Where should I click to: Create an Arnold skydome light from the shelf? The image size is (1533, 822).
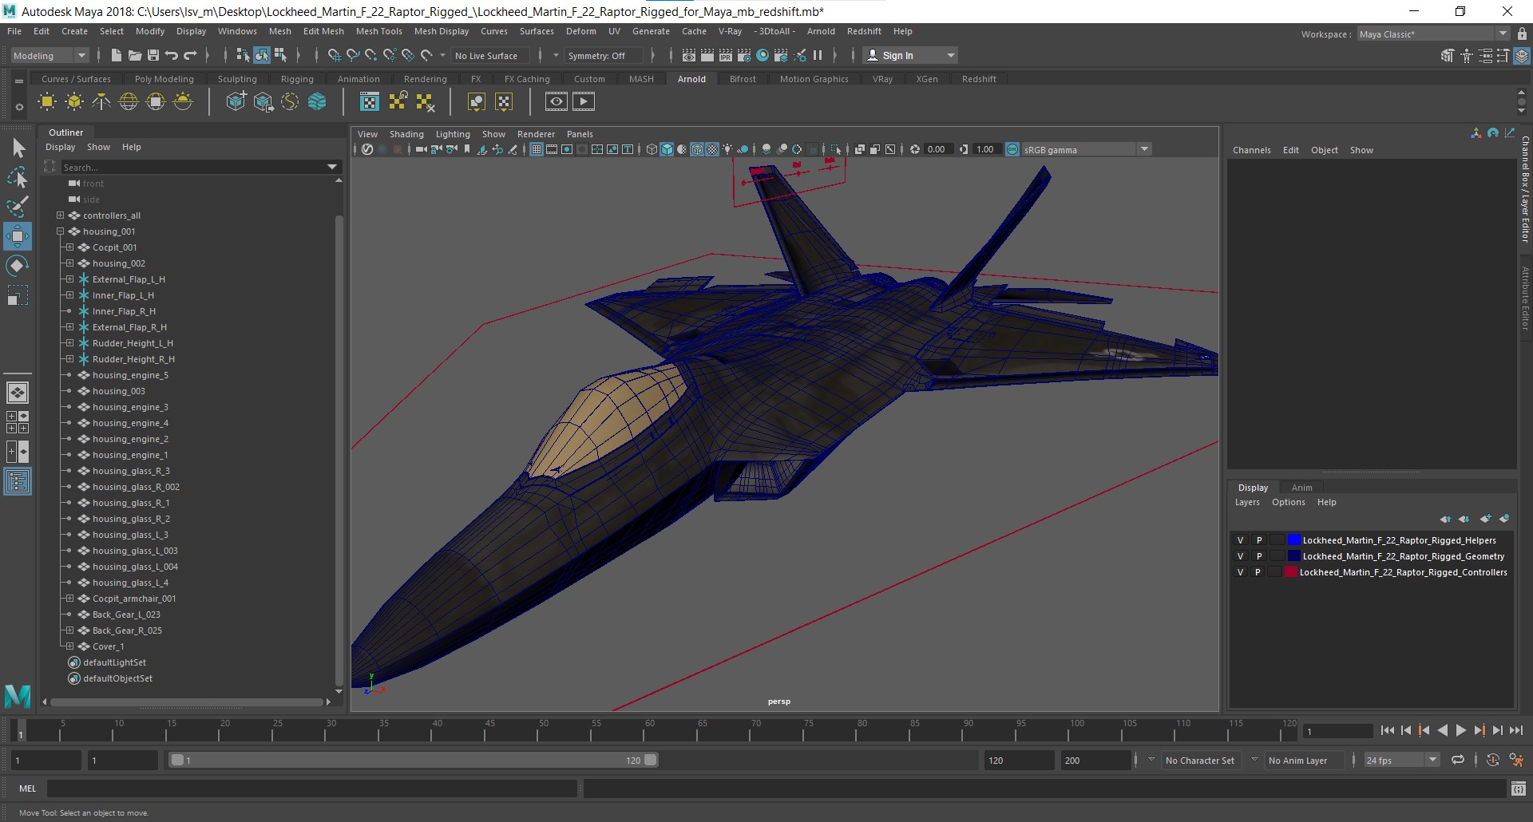[129, 101]
